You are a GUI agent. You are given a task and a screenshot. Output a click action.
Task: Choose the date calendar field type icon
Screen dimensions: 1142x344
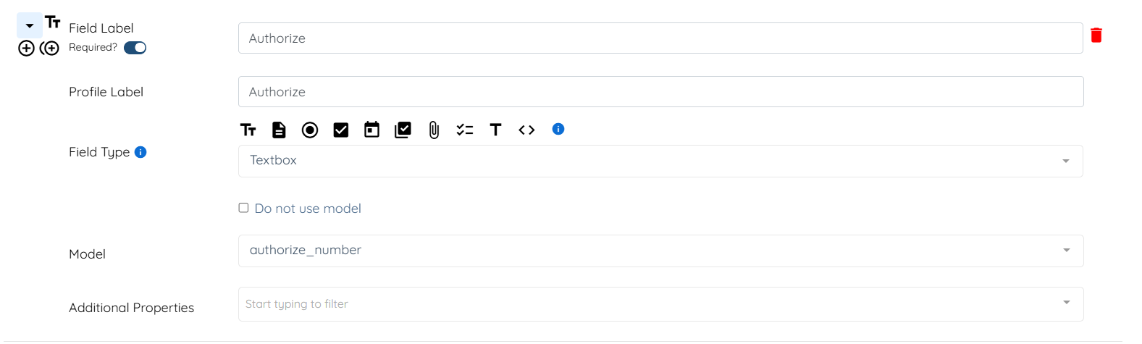[x=371, y=130]
